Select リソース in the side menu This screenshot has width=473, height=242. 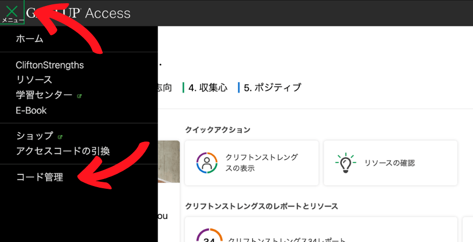34,80
